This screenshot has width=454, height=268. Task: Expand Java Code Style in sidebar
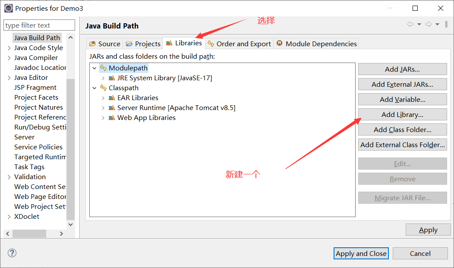tap(9, 48)
